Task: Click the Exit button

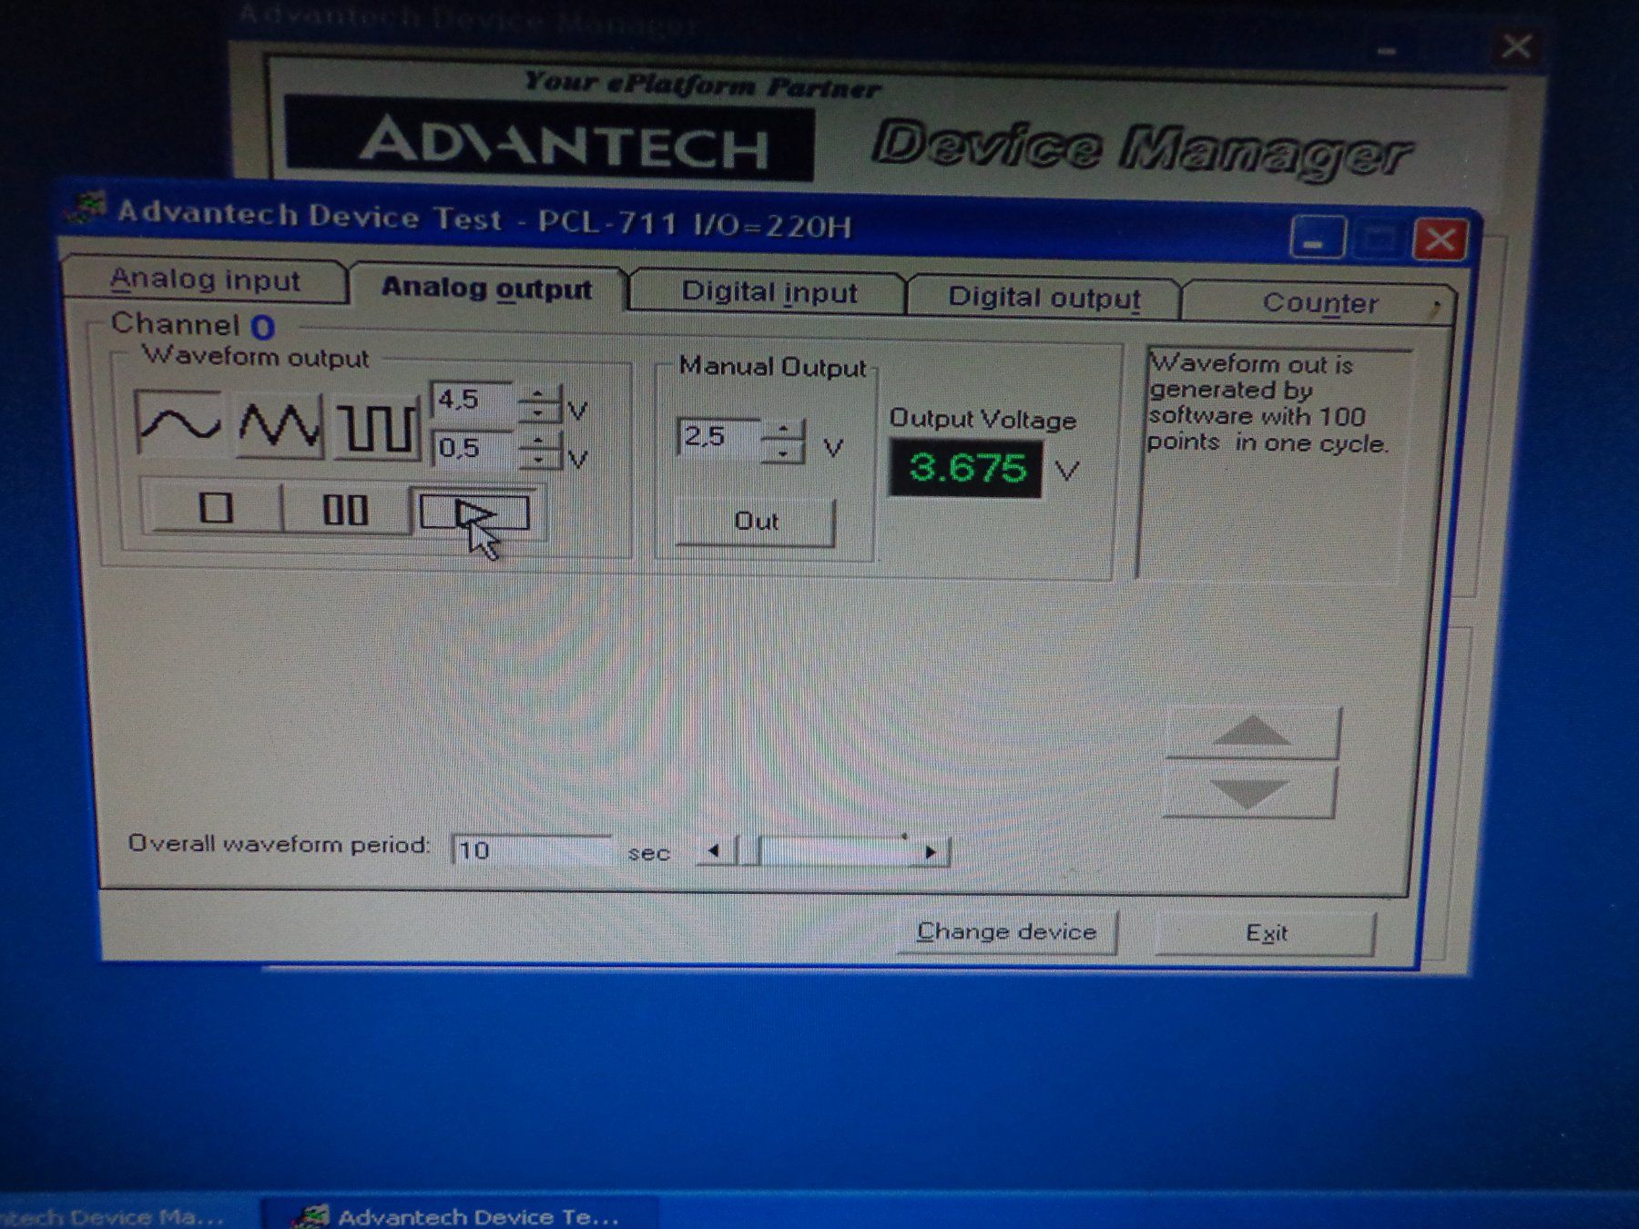Action: click(1266, 933)
